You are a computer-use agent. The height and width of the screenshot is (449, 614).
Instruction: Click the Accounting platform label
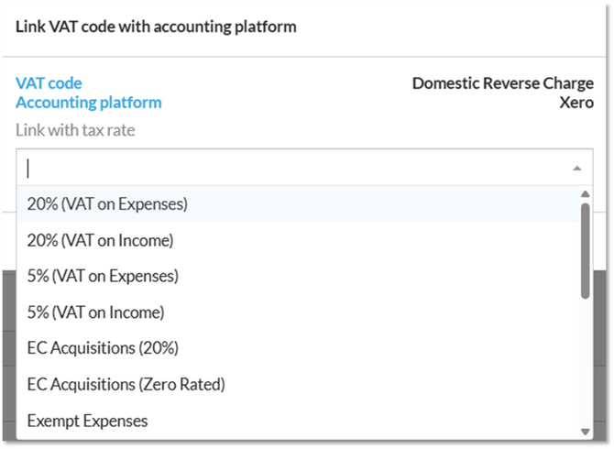[x=88, y=103]
